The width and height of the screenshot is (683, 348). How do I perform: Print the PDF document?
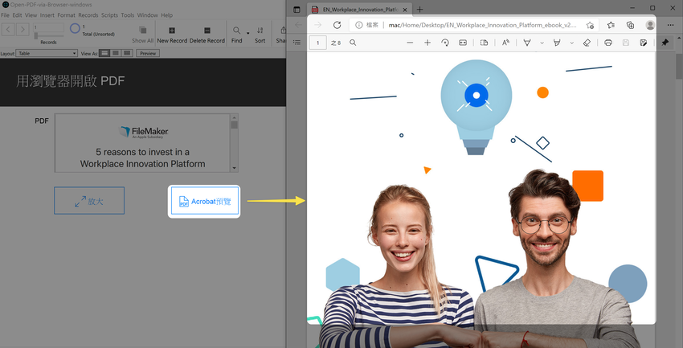point(608,43)
